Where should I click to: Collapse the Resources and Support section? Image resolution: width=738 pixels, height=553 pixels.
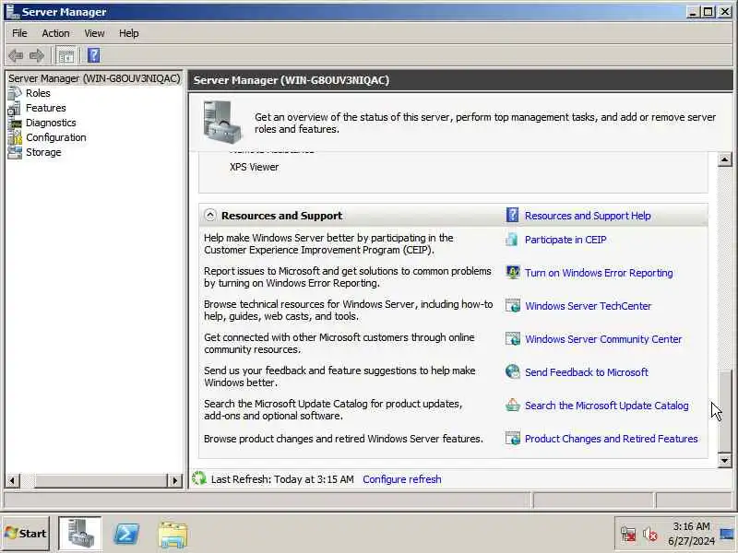point(210,216)
